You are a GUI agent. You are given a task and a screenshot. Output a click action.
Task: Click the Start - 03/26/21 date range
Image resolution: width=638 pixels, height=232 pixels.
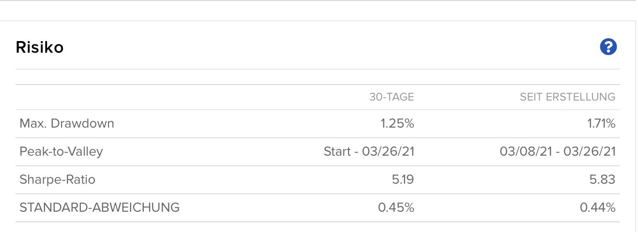coord(369,152)
